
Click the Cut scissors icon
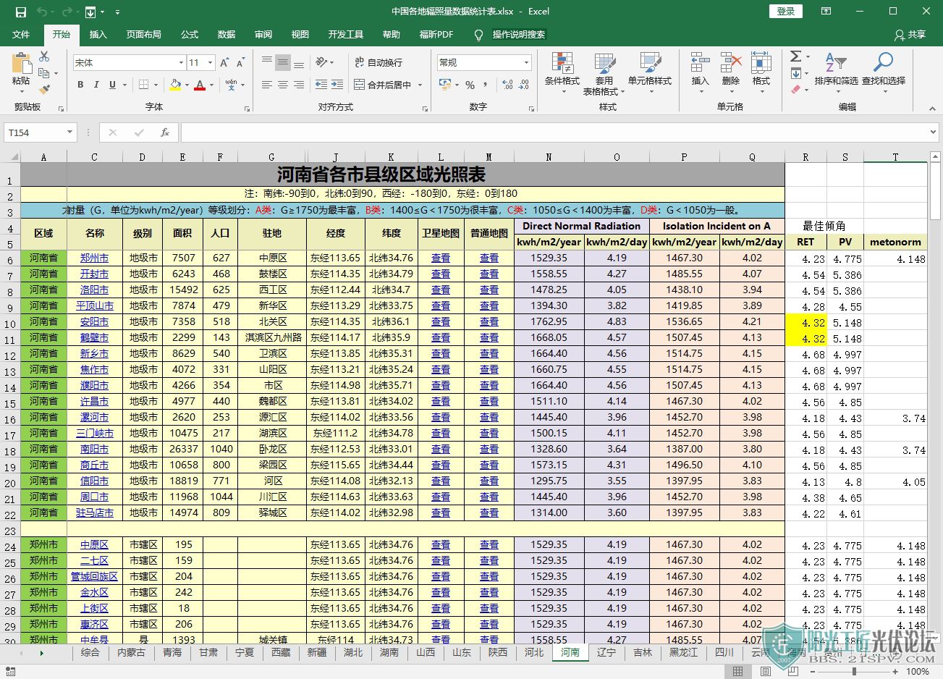[x=44, y=56]
